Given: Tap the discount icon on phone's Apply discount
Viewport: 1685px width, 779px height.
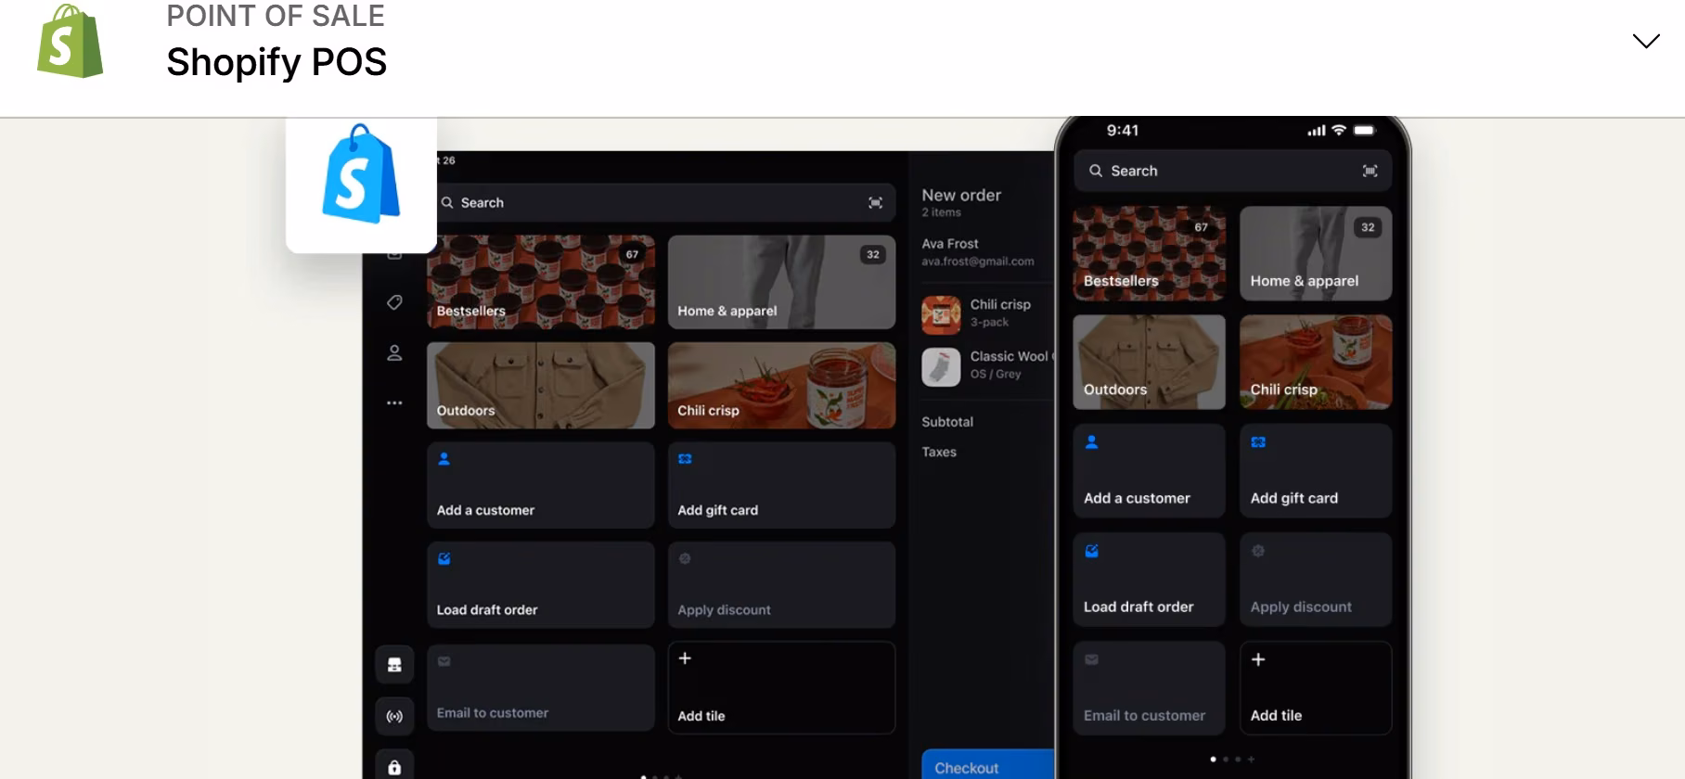Looking at the screenshot, I should 1258,551.
